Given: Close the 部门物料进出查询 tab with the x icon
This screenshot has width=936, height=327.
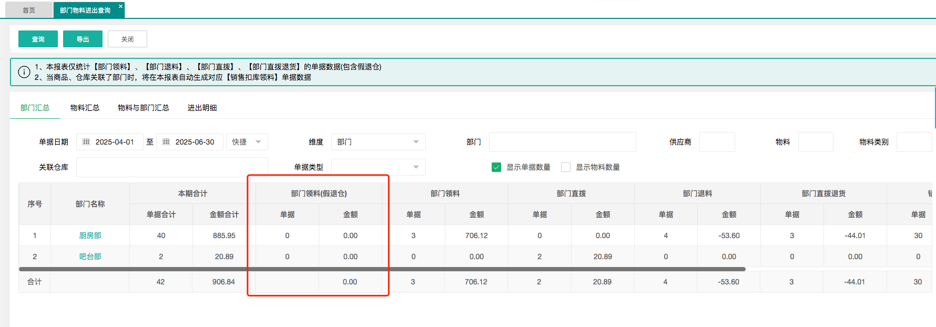Looking at the screenshot, I should (x=120, y=6).
